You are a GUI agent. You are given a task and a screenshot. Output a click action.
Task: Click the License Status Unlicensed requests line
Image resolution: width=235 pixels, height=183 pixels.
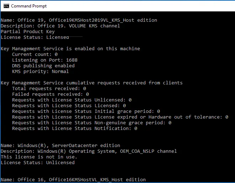pyautogui.click(x=72, y=100)
